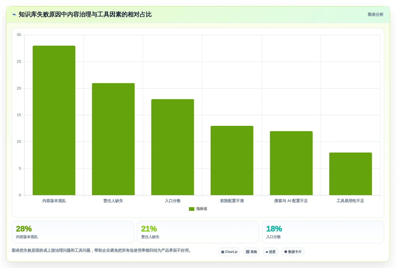396x268 pixels.
Task: Click the 工具易用性不足 x-axis label
Action: click(x=350, y=201)
